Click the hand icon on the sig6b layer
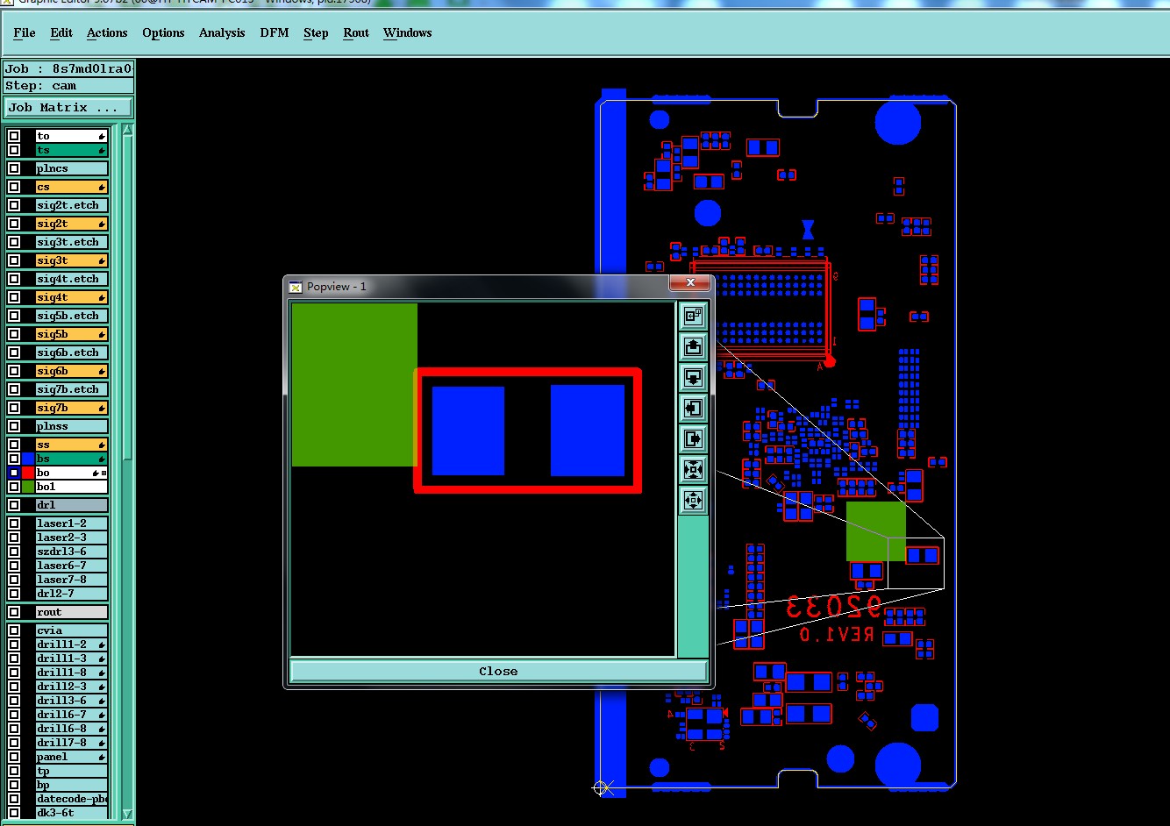1170x826 pixels. tap(102, 371)
